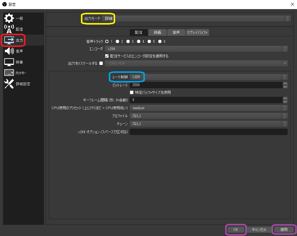Open 詳細設定 (Advanced) tools icon
The image size is (297, 236).
click(9, 84)
